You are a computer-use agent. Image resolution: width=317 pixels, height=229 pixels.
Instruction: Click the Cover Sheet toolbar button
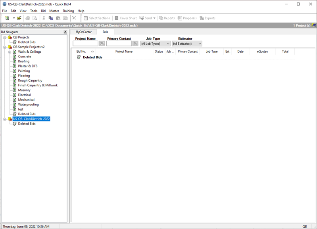[x=126, y=18]
